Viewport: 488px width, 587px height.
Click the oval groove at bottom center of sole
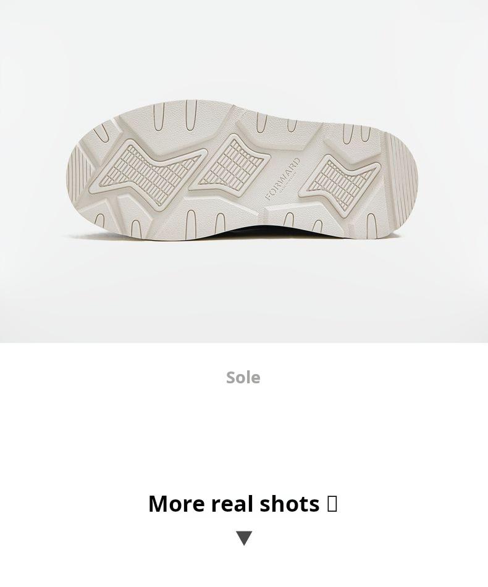coord(191,221)
